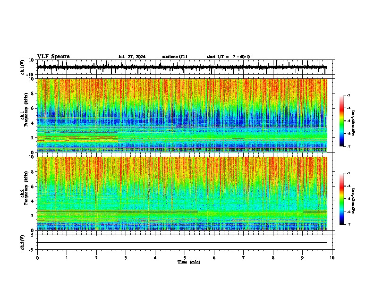Click the time axis tick label "5"

tap(185, 258)
